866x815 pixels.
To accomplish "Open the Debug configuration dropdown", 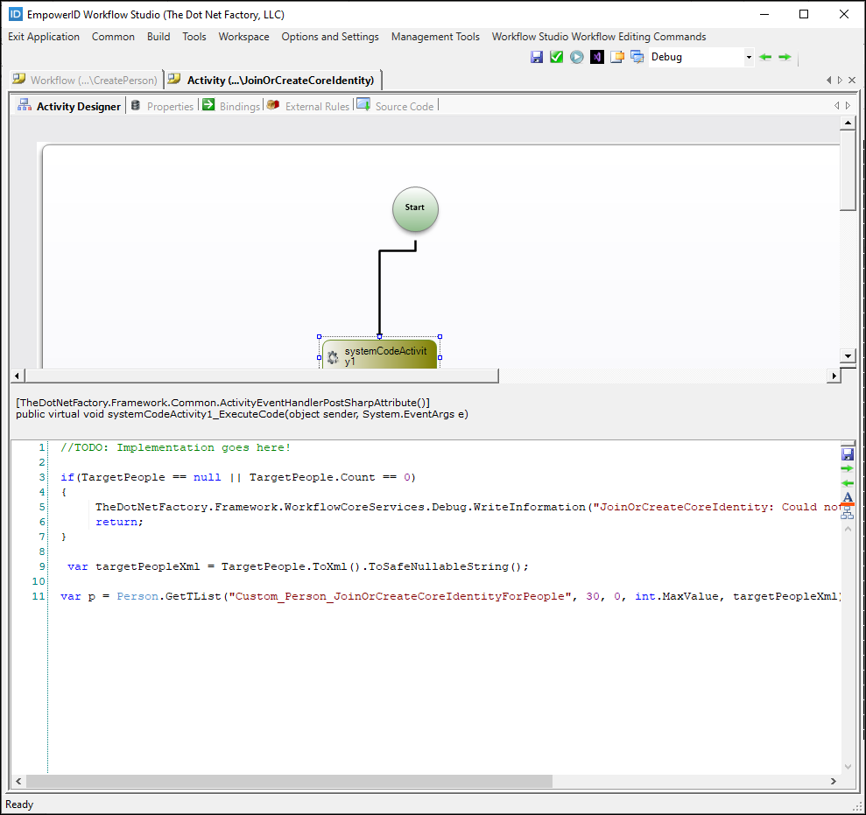I will 749,57.
